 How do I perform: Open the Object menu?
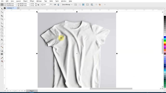coord(25,1)
